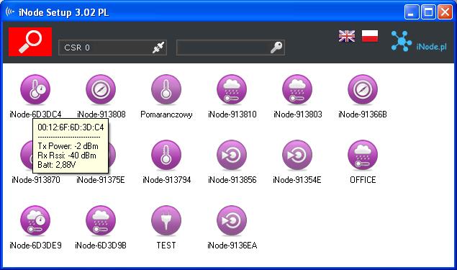Viewport: 457px width, 270px height.
Task: Click the OFFICE label text
Action: pos(363,179)
